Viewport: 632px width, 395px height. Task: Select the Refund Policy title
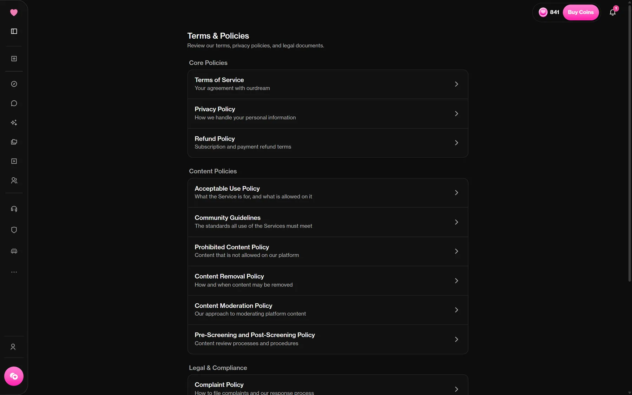tap(215, 139)
